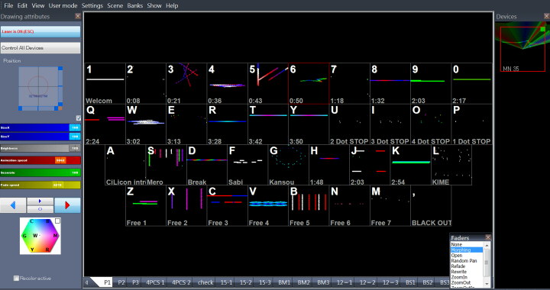This screenshot has width=550, height=290.
Task: Click the Faders list down arrow
Action: pos(487,283)
